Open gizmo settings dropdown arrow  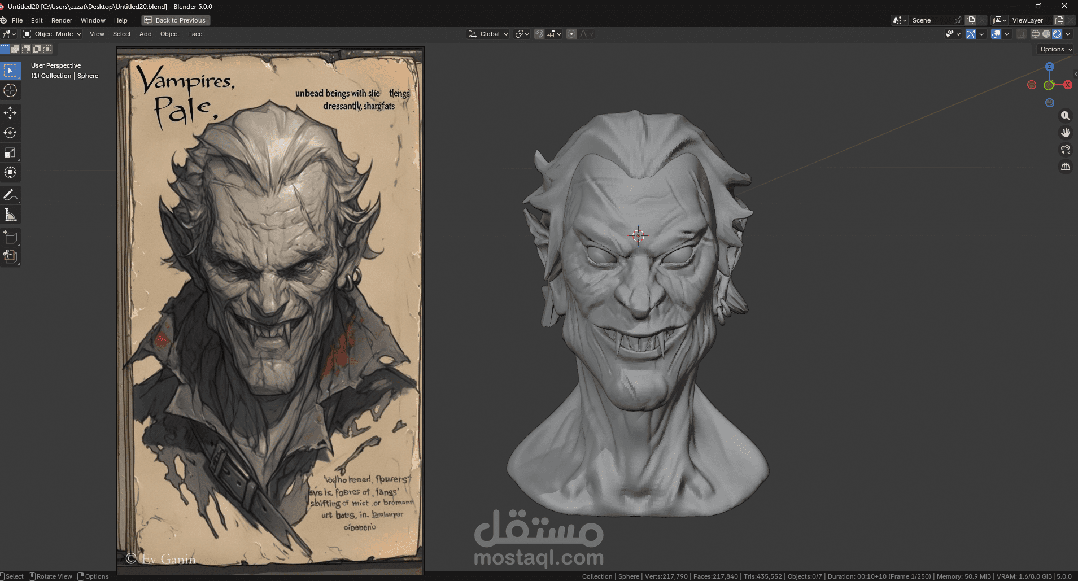tap(981, 34)
